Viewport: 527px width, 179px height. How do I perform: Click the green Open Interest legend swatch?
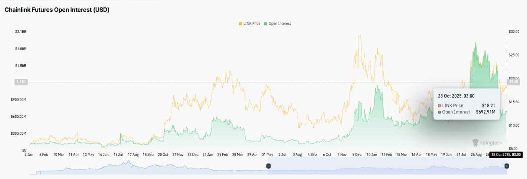(x=265, y=24)
